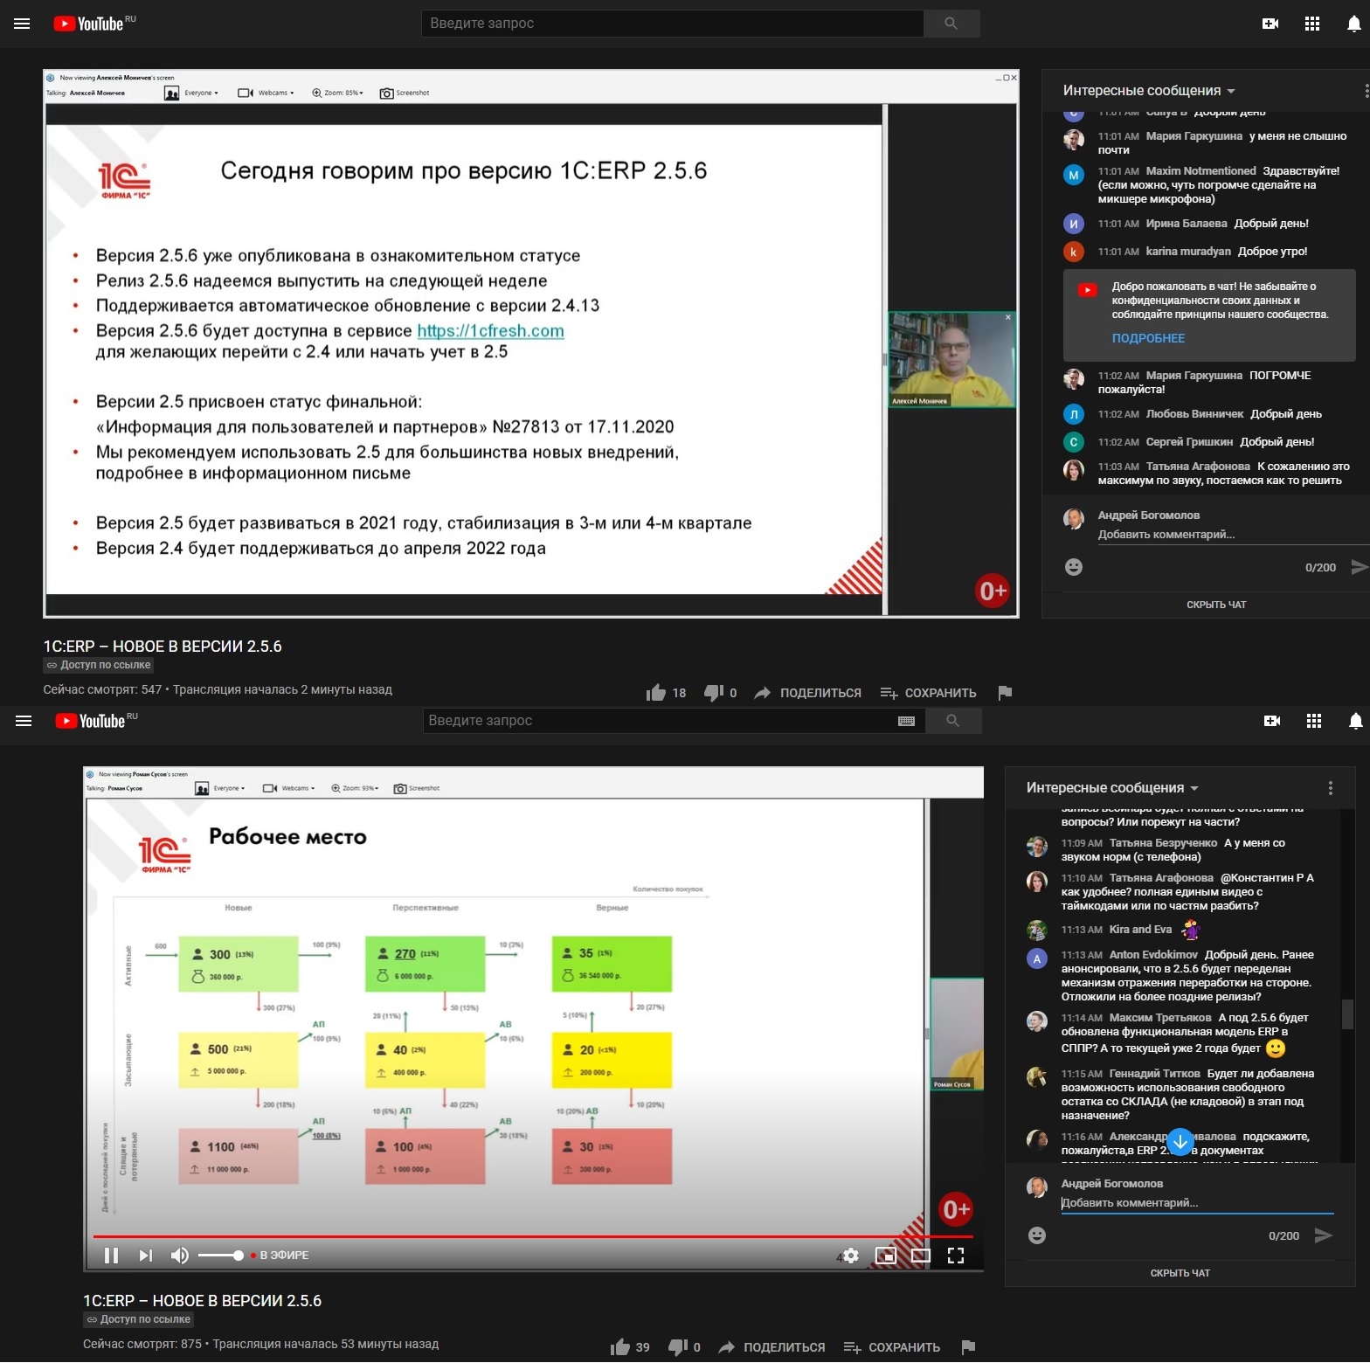Screen dimensions: 1370x1363
Task: Click СОХРАНИТЬ on the 875-viewers page
Action: (x=891, y=1347)
